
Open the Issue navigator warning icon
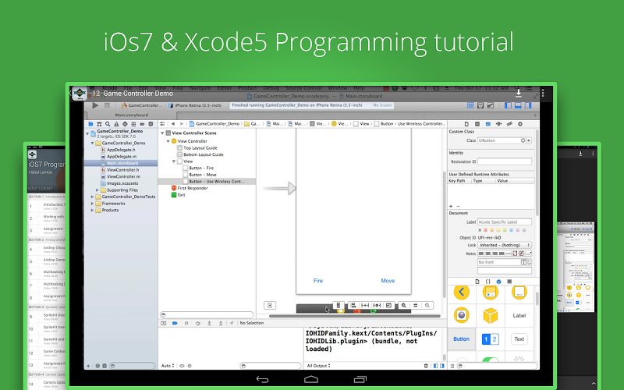[x=118, y=123]
